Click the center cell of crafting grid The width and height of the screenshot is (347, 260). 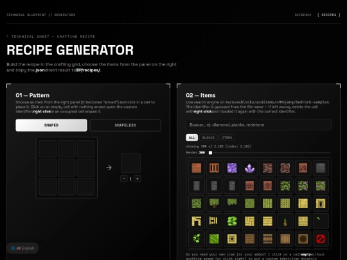[x=67, y=168]
